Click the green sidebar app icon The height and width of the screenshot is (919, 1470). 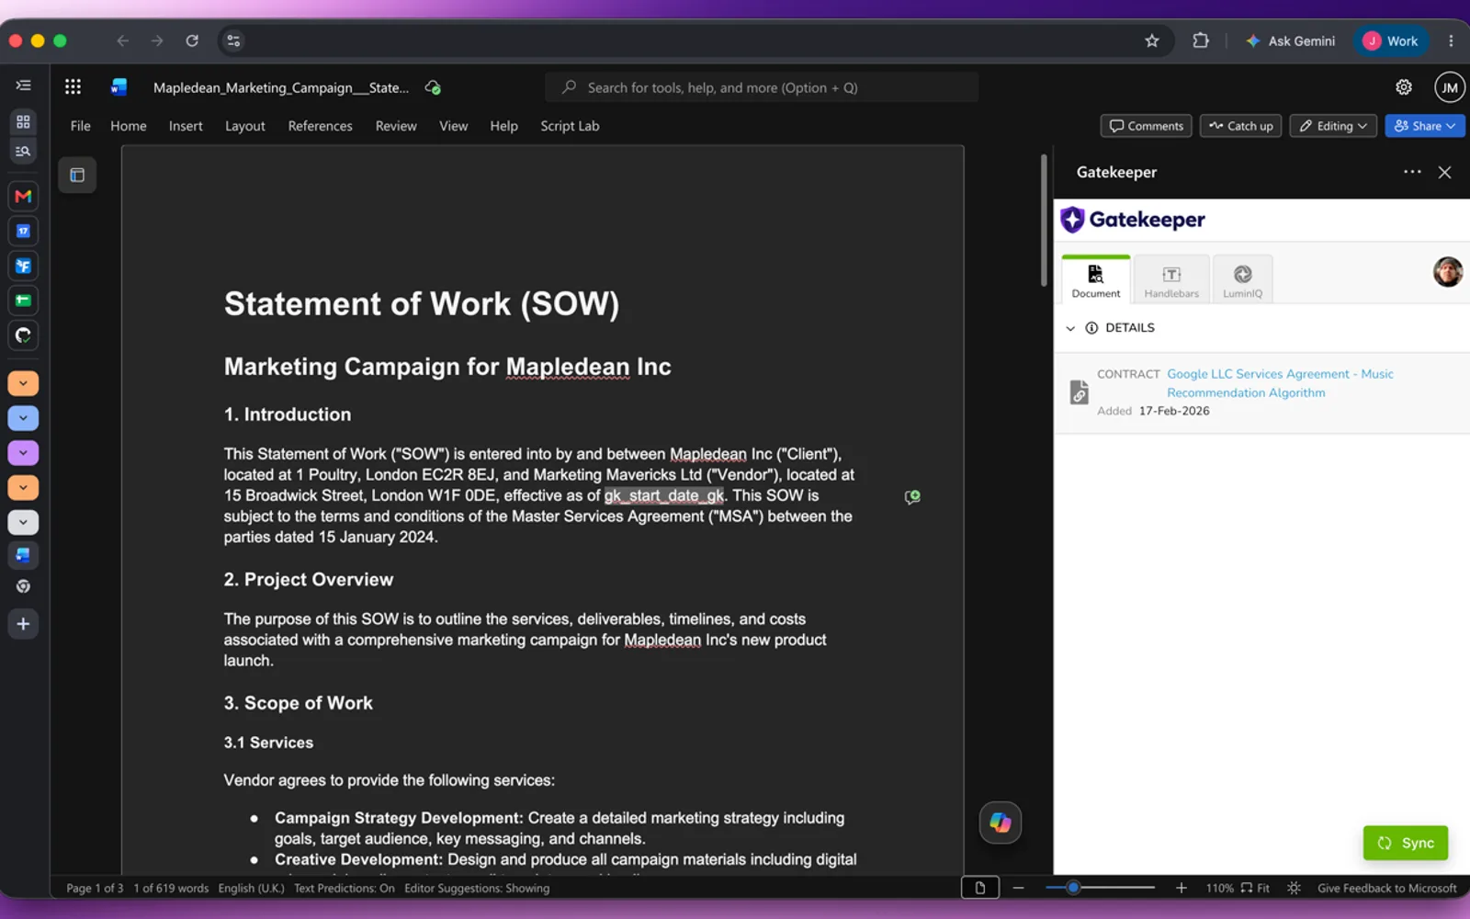tap(23, 301)
